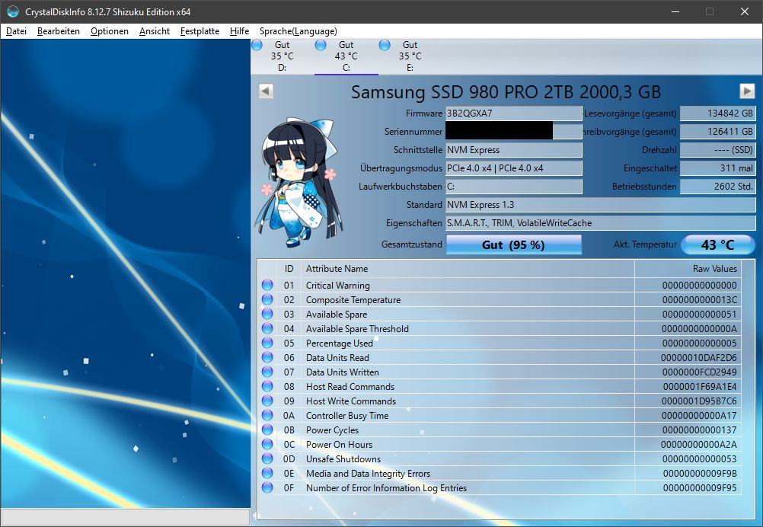Click the ID column header
The width and height of the screenshot is (763, 527).
pyautogui.click(x=289, y=269)
